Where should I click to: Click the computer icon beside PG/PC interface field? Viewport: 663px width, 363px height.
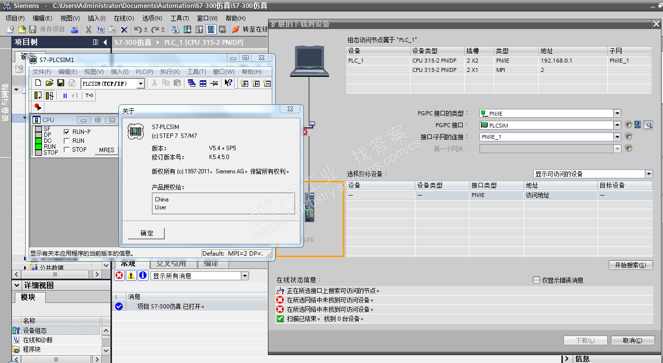[638, 125]
